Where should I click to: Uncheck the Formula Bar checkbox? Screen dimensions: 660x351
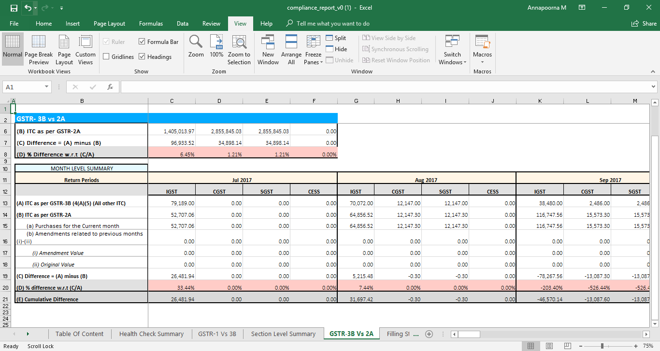click(x=142, y=42)
